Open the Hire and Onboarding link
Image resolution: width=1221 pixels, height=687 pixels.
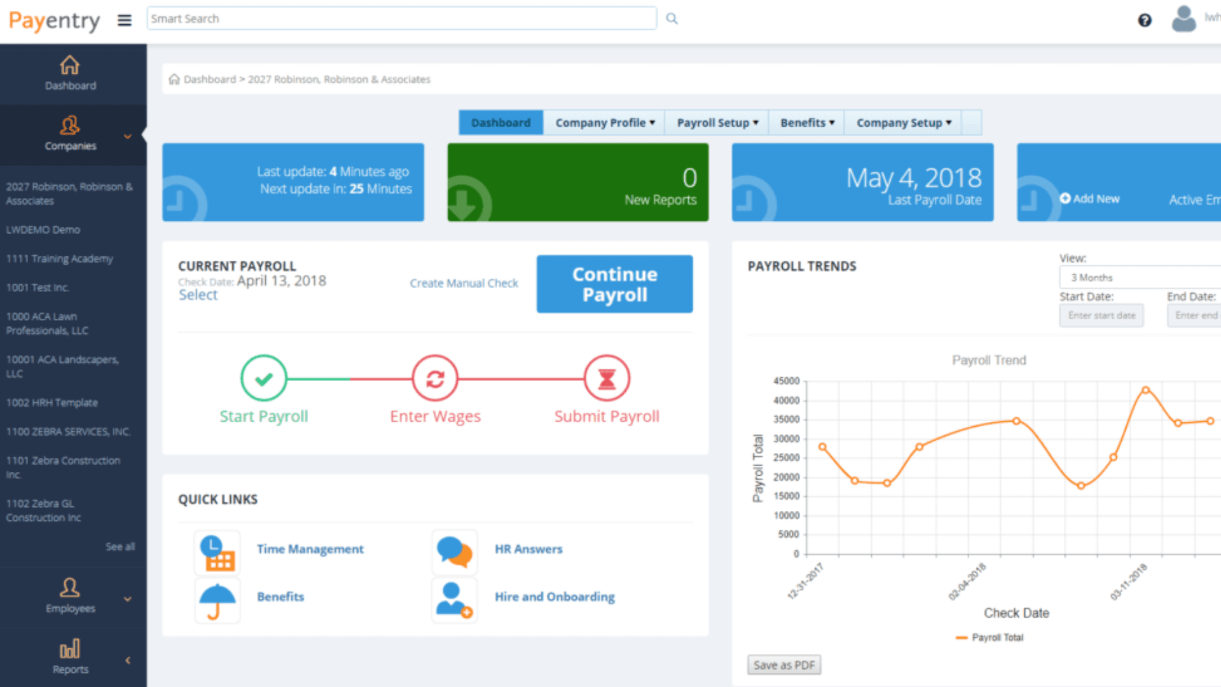click(555, 597)
